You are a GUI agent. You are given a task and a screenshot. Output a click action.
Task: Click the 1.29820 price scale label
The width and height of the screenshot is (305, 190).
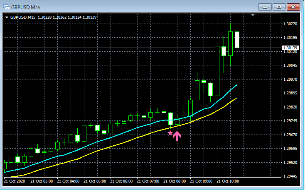point(290,107)
